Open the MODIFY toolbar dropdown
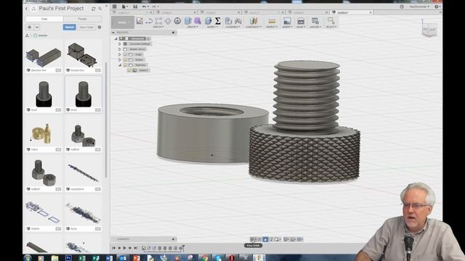 coord(213,27)
